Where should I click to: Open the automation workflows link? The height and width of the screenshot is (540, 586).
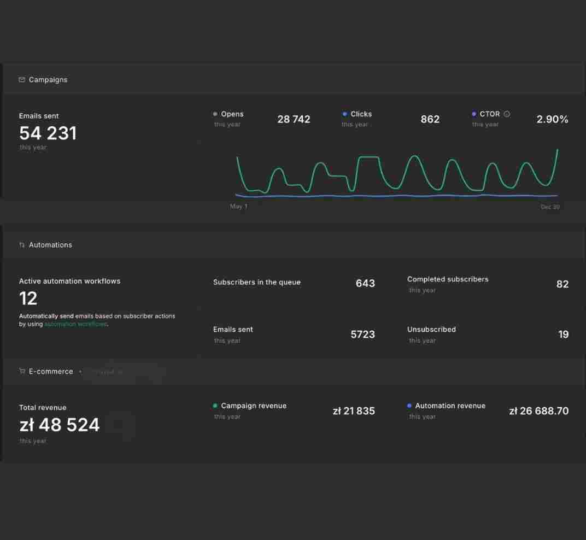point(76,324)
